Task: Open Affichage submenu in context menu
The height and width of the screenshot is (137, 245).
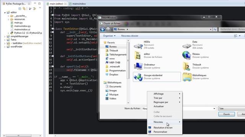Action: coord(165,94)
